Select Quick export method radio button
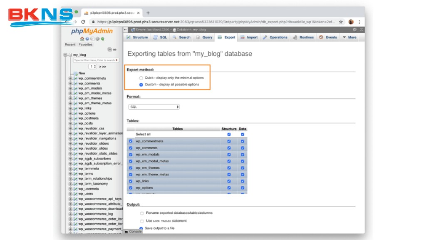This screenshot has height=240, width=426. pyautogui.click(x=141, y=78)
